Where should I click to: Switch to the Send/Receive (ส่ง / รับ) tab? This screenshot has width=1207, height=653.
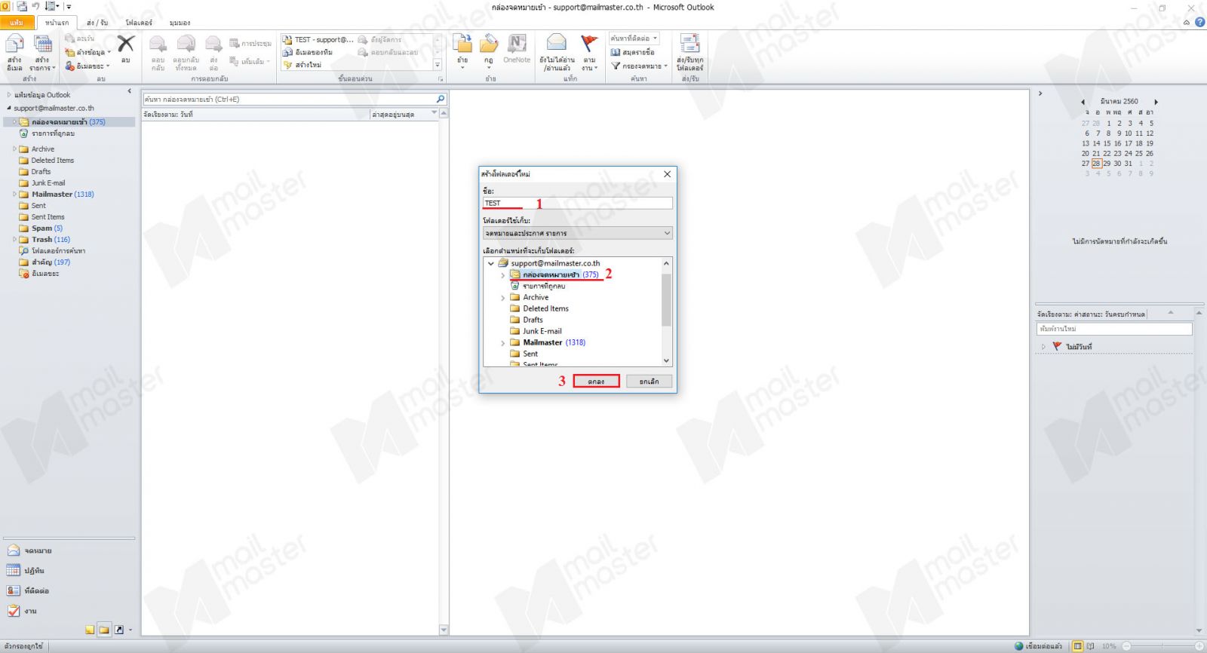97,23
